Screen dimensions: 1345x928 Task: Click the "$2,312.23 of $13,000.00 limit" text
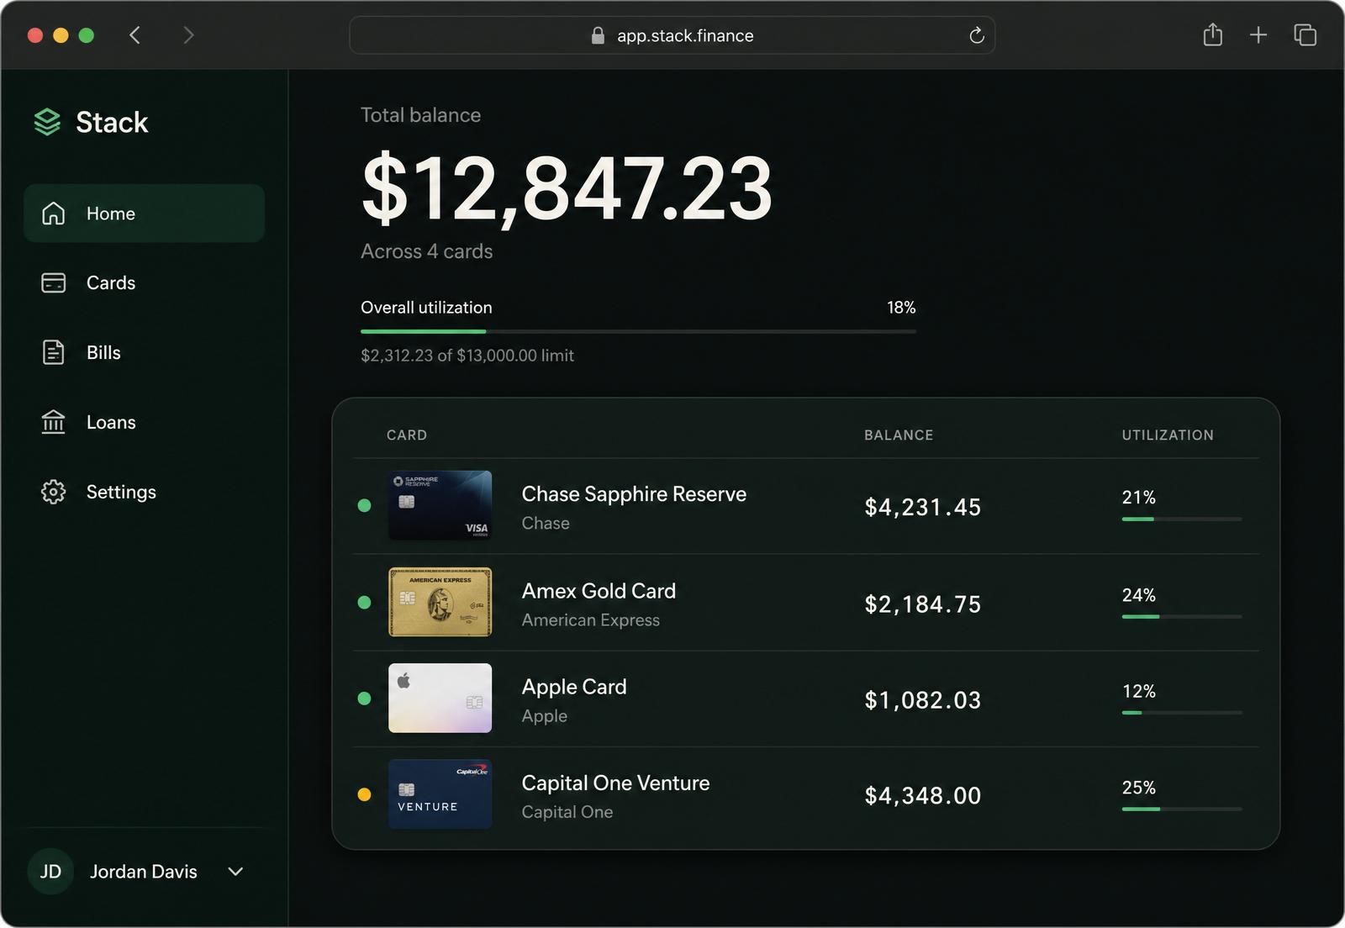tap(467, 356)
